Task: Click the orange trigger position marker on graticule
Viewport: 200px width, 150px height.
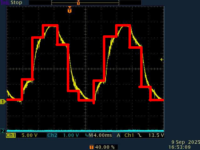Action: [x=69, y=10]
